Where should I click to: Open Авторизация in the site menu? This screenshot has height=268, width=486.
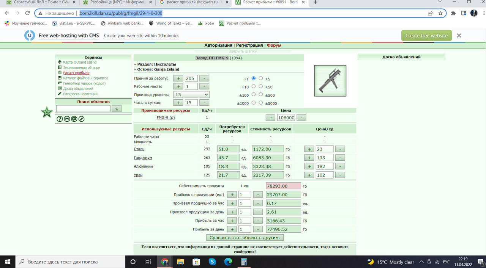[x=218, y=45]
